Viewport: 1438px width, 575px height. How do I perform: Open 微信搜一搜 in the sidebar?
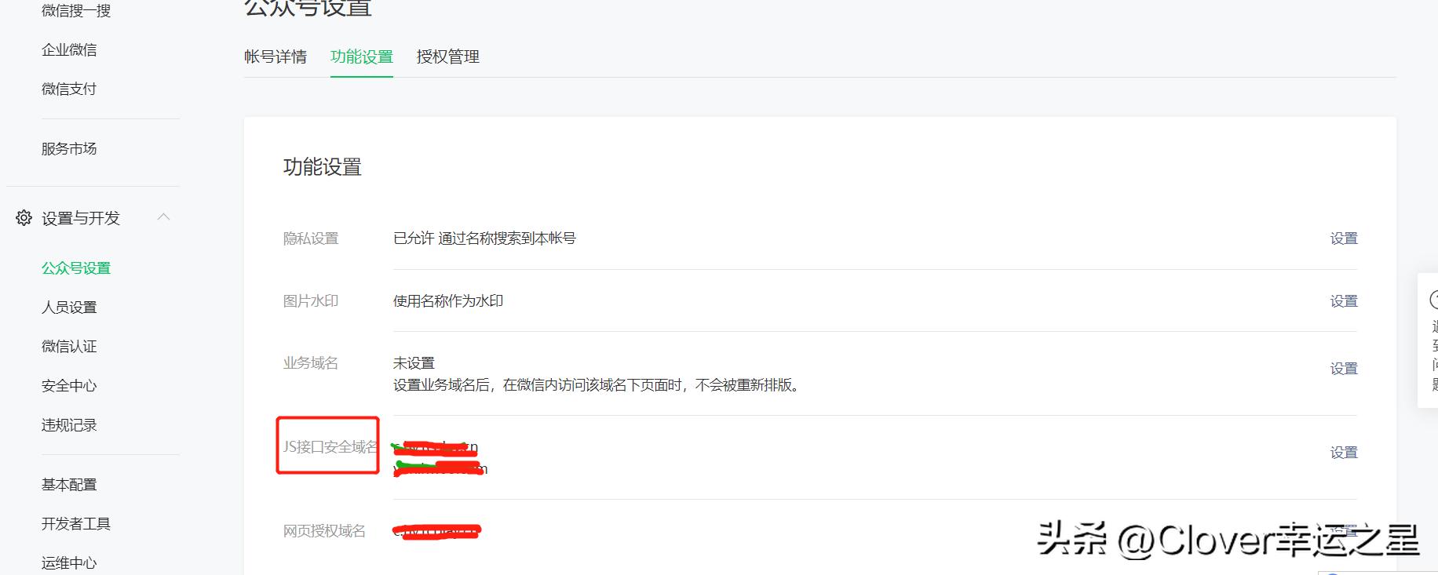[76, 10]
